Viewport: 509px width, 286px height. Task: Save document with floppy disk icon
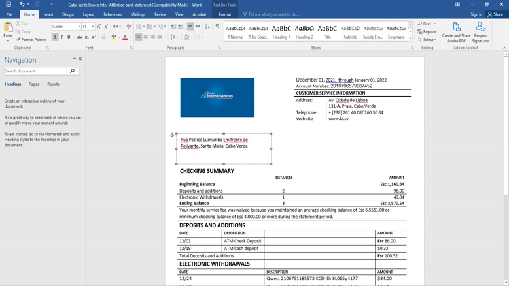(x=9, y=4)
